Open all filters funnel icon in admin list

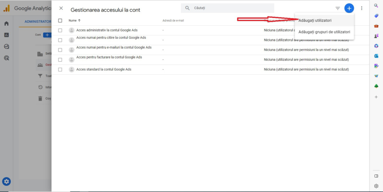point(40,76)
